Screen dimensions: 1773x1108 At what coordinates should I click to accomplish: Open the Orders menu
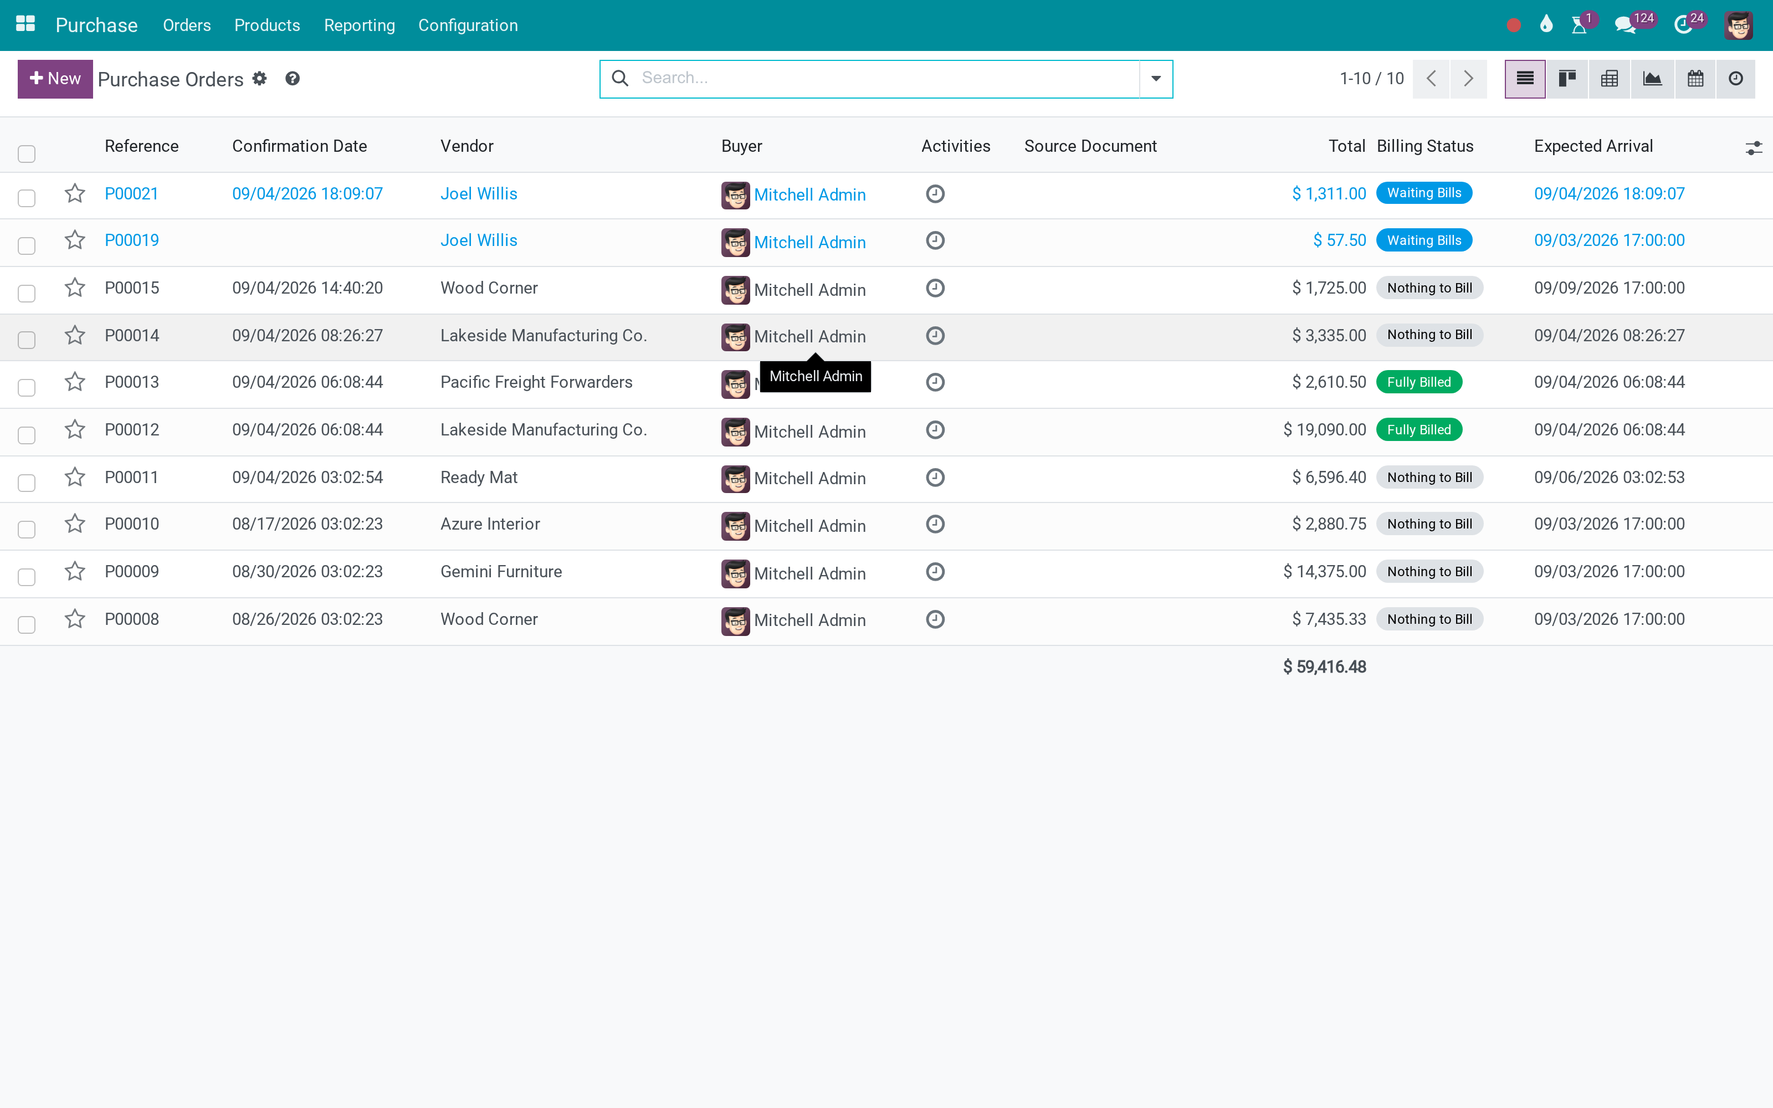[x=187, y=25]
